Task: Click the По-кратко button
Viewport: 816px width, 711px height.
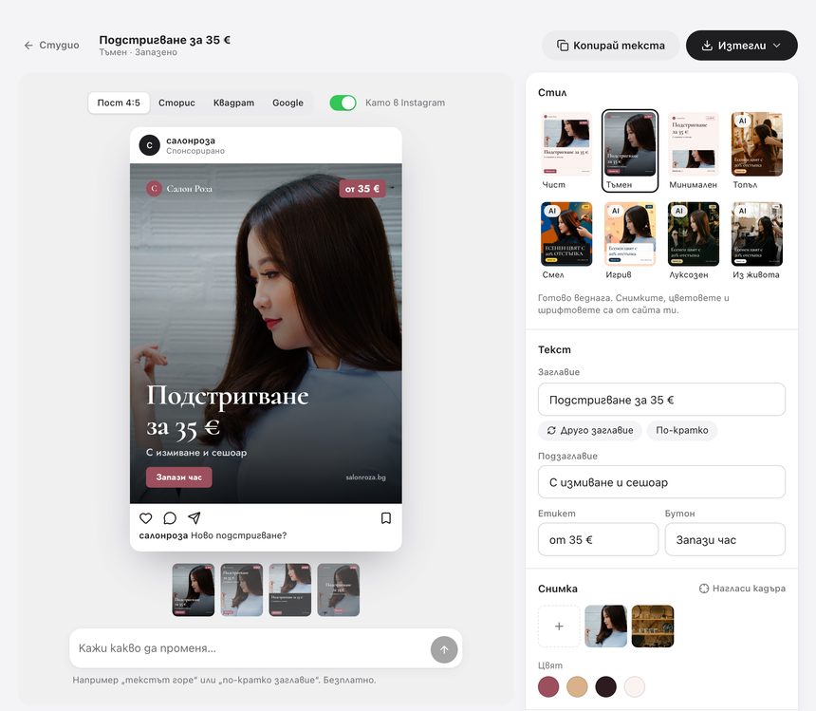Action: tap(681, 430)
